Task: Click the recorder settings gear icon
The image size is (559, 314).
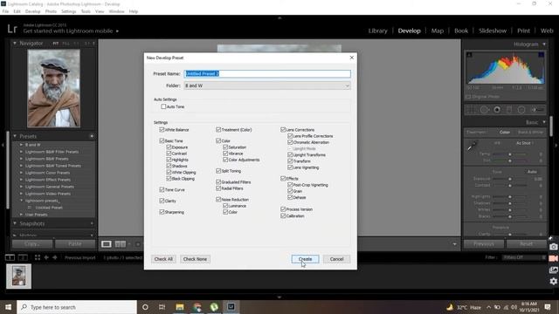Action: [x=553, y=281]
